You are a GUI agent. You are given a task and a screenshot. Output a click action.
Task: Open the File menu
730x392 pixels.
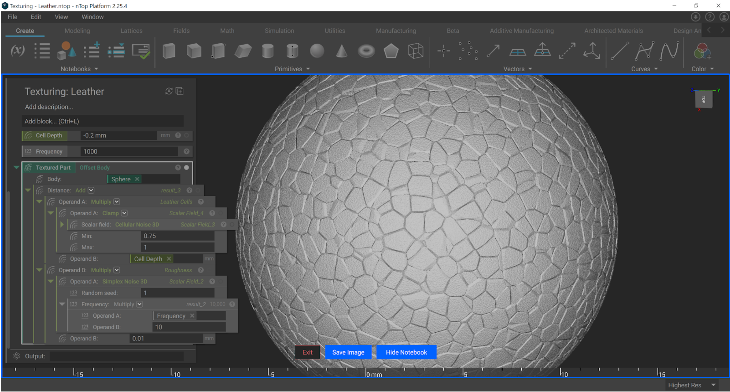pos(12,17)
